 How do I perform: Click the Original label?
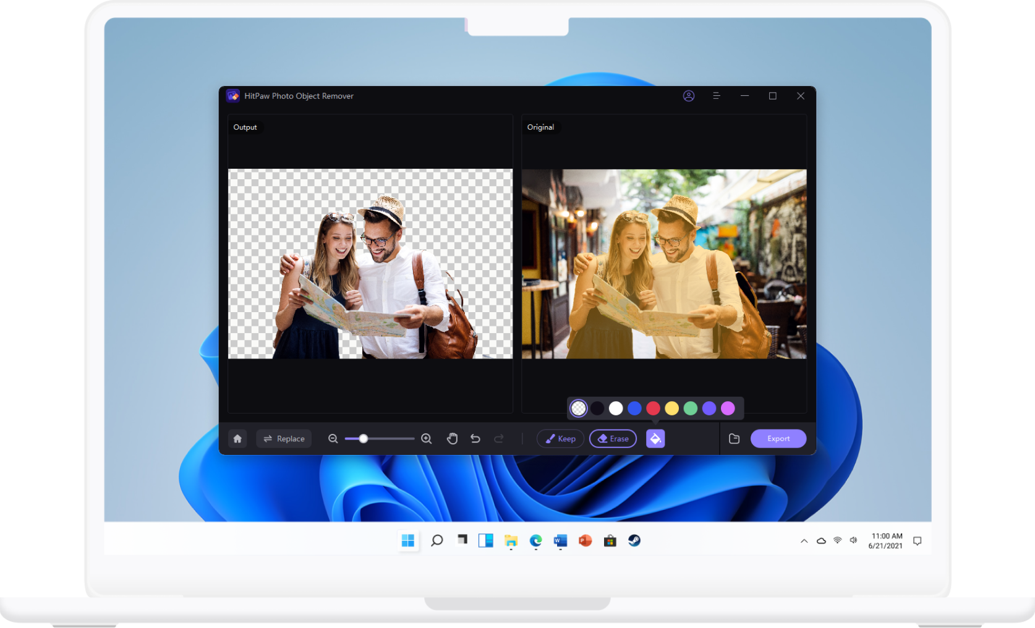540,127
